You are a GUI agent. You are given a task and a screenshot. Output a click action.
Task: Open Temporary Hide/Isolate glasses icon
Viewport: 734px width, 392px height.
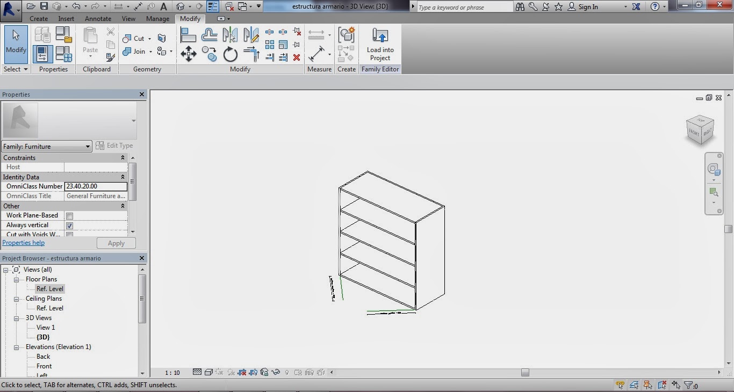point(276,372)
